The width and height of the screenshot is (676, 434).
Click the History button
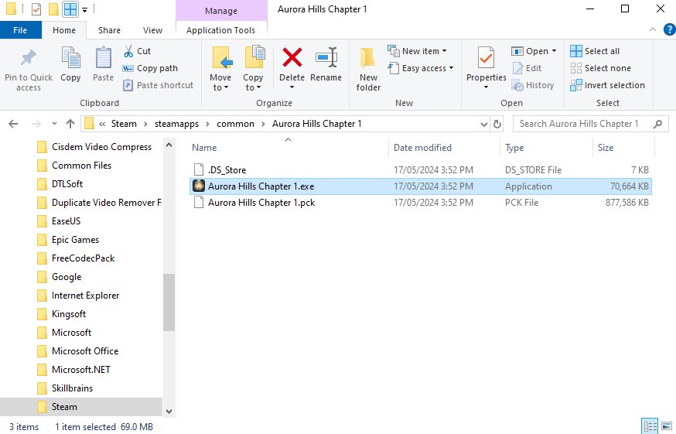(532, 85)
